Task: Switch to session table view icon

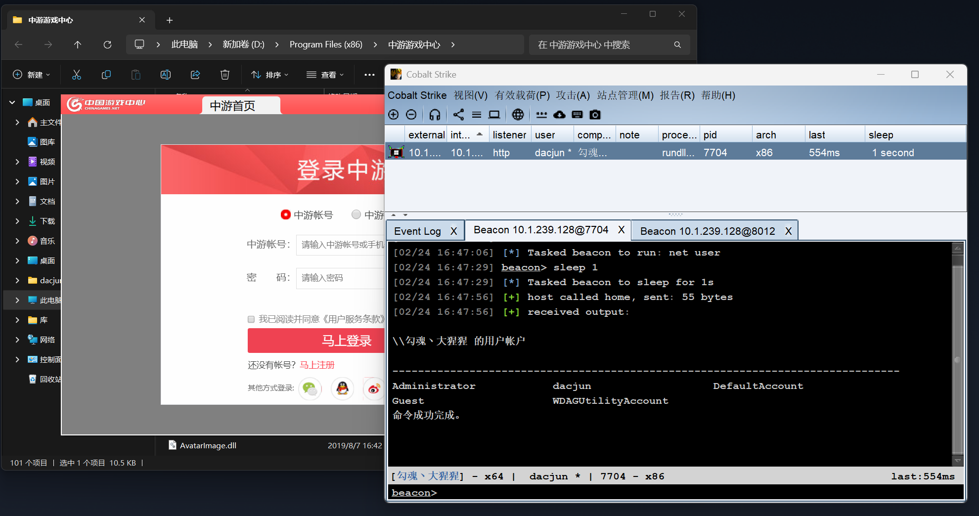Action: pyautogui.click(x=477, y=115)
